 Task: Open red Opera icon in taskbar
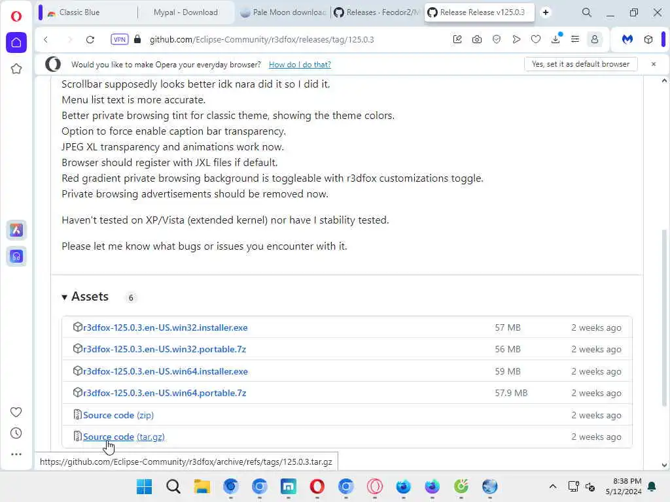pos(317,486)
